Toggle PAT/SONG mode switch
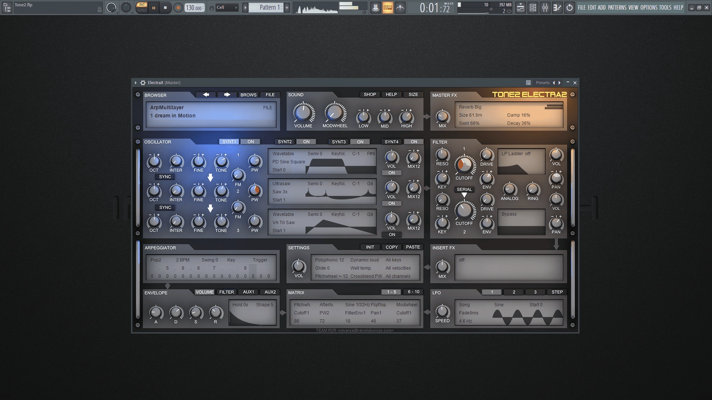The width and height of the screenshot is (712, 400). coord(142,7)
